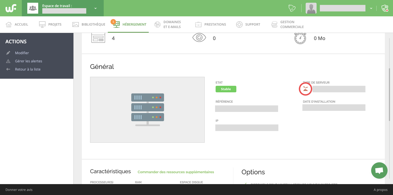393x195 pixels.
Task: Click the monitor icon beside Projets
Action: (42, 25)
